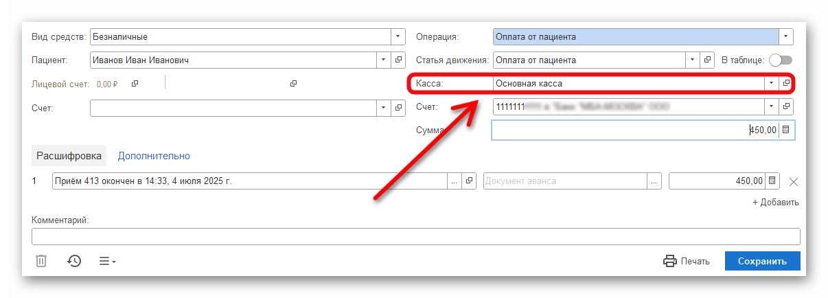Click the calculator icon in row 1 amount
The height and width of the screenshot is (298, 828).
pyautogui.click(x=773, y=181)
